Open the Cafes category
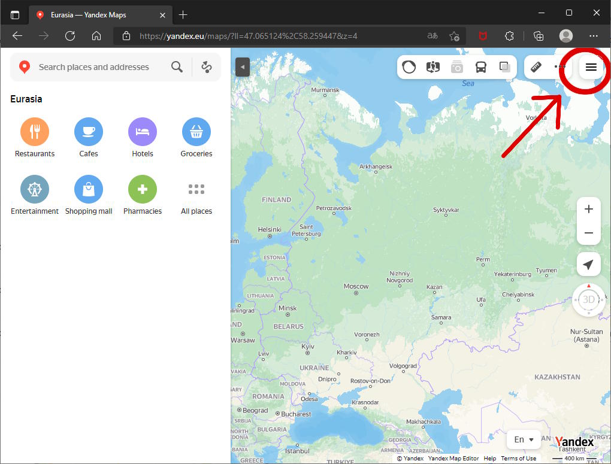611x464 pixels. click(x=89, y=138)
